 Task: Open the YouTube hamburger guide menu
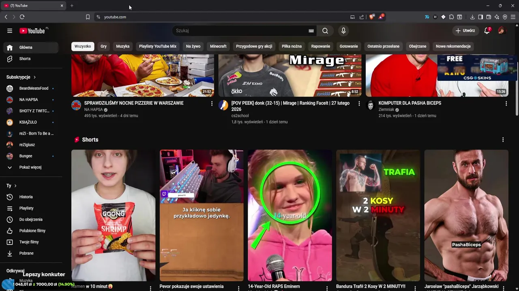[10, 31]
